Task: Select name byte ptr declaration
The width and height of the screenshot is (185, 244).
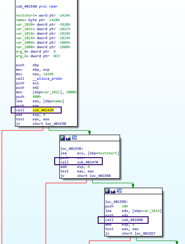Action: [x=38, y=20]
